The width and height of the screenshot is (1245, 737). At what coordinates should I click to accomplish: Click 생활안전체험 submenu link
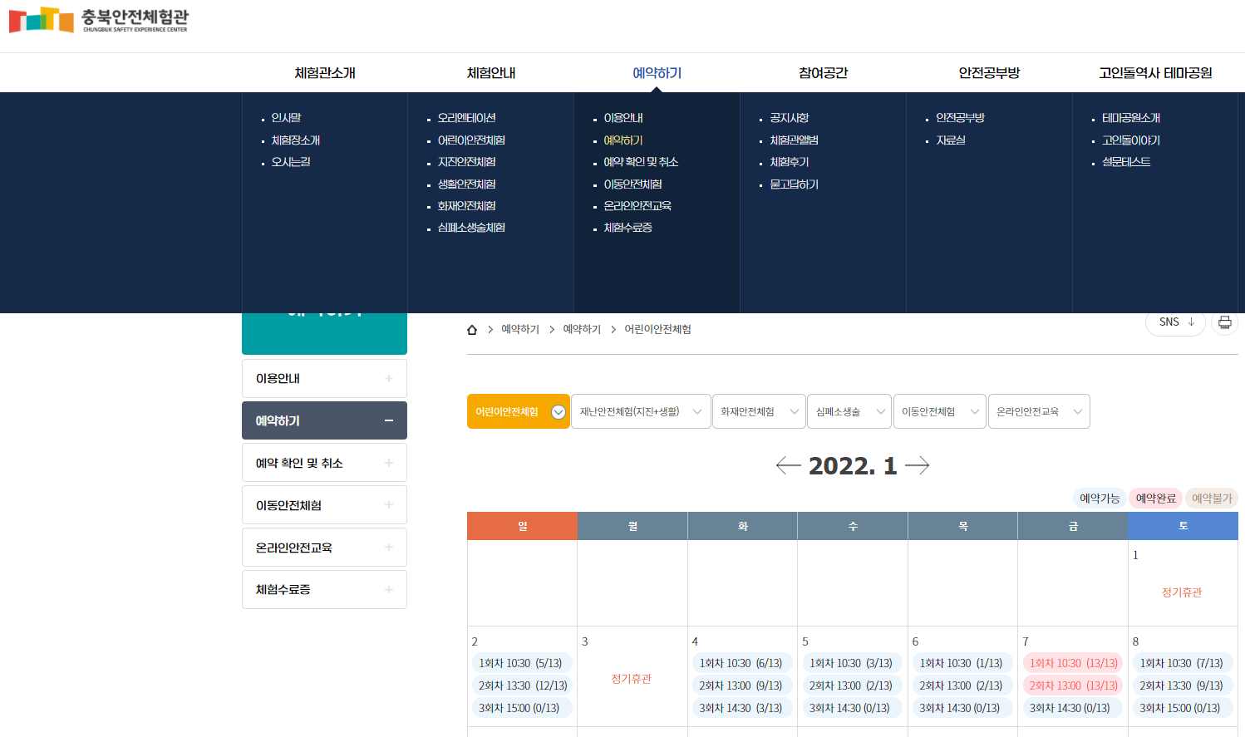click(x=467, y=184)
